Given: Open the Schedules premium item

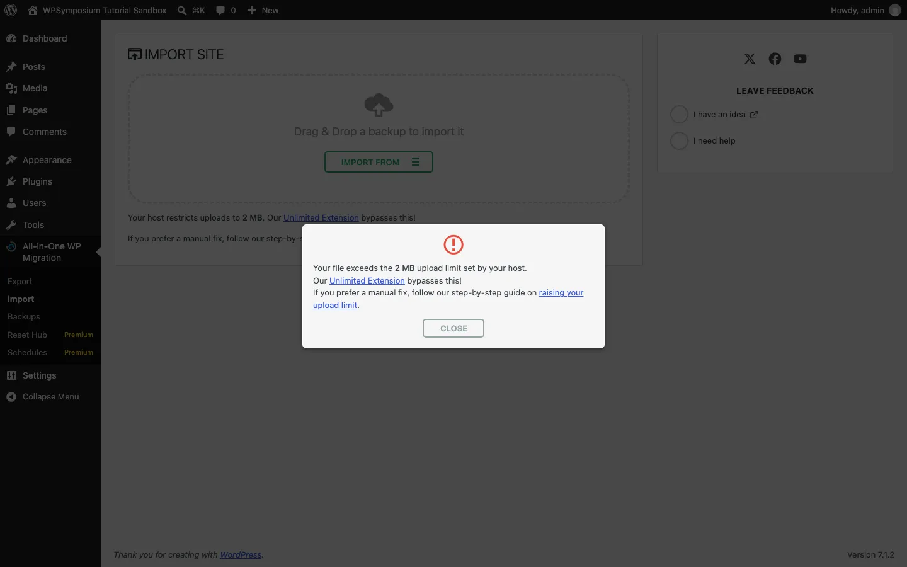Looking at the screenshot, I should click(27, 353).
